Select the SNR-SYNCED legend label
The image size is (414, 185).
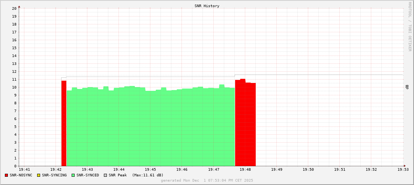point(88,175)
